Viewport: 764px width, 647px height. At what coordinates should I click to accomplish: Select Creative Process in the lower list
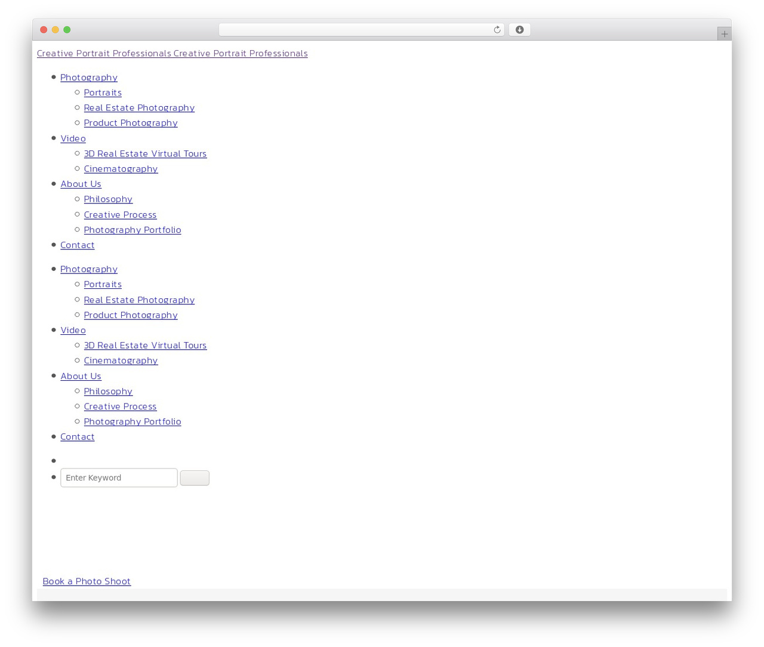click(120, 406)
